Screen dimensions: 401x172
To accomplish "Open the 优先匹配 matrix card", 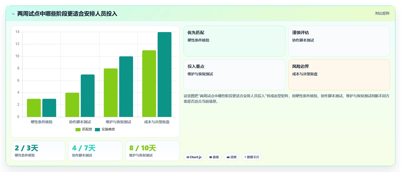I will pyautogui.click(x=234, y=41).
